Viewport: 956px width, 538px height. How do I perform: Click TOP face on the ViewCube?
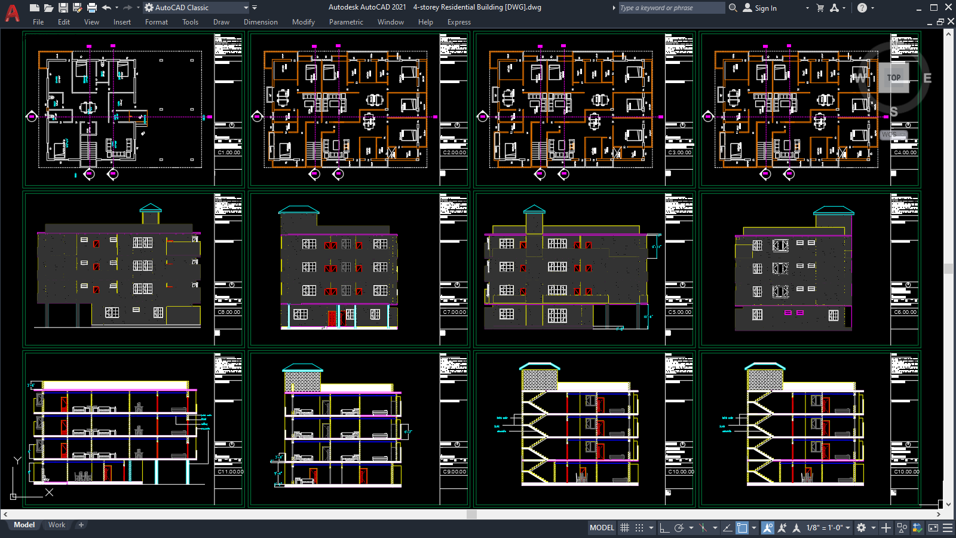coord(893,78)
